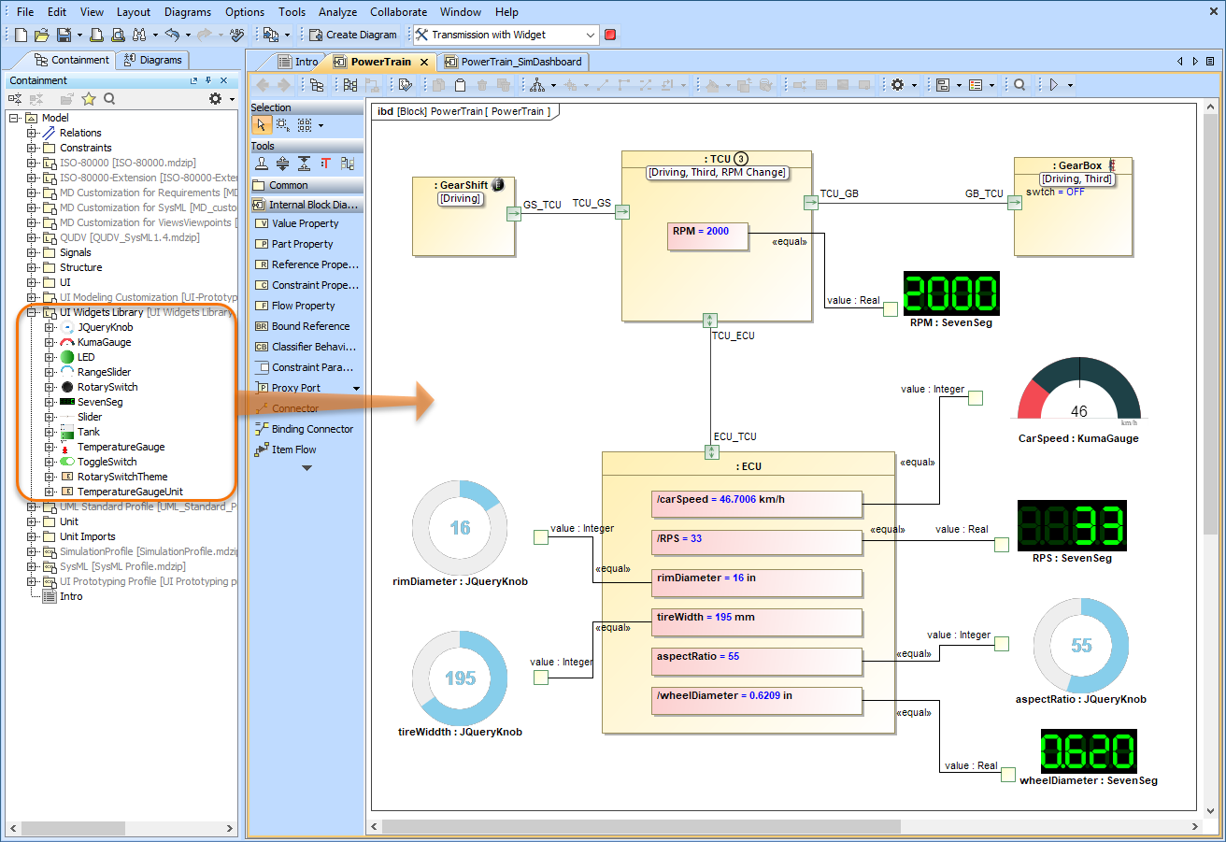1226x842 pixels.
Task: Click the red simulation stop button
Action: (610, 35)
